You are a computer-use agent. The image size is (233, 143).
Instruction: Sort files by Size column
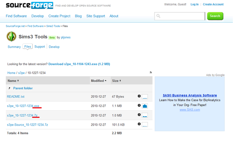click(116, 81)
